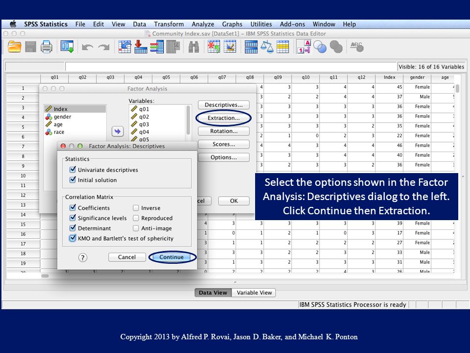Open the Apple menu
The image size is (470, 353).
tap(13, 24)
